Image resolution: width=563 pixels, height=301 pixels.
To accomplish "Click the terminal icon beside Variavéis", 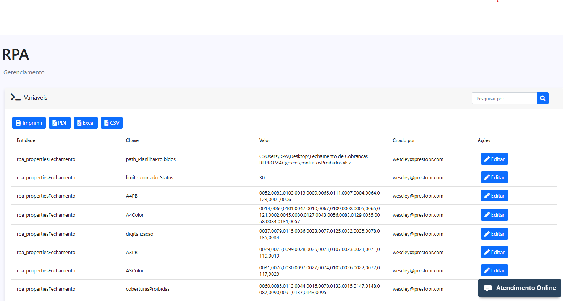I will [x=16, y=97].
